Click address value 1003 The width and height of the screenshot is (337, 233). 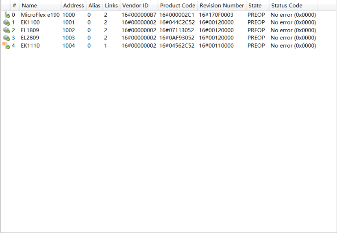69,38
